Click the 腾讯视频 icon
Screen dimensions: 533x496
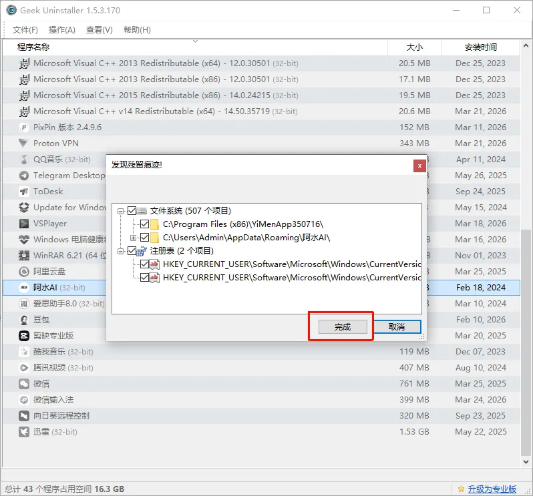(24, 368)
